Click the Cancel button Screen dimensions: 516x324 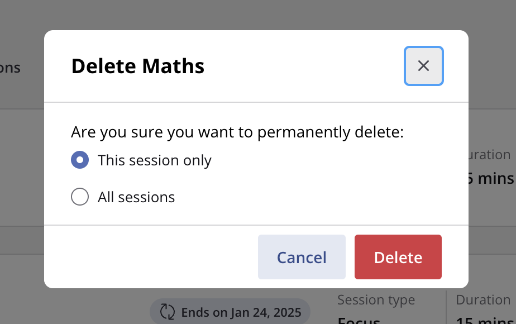coord(302,257)
